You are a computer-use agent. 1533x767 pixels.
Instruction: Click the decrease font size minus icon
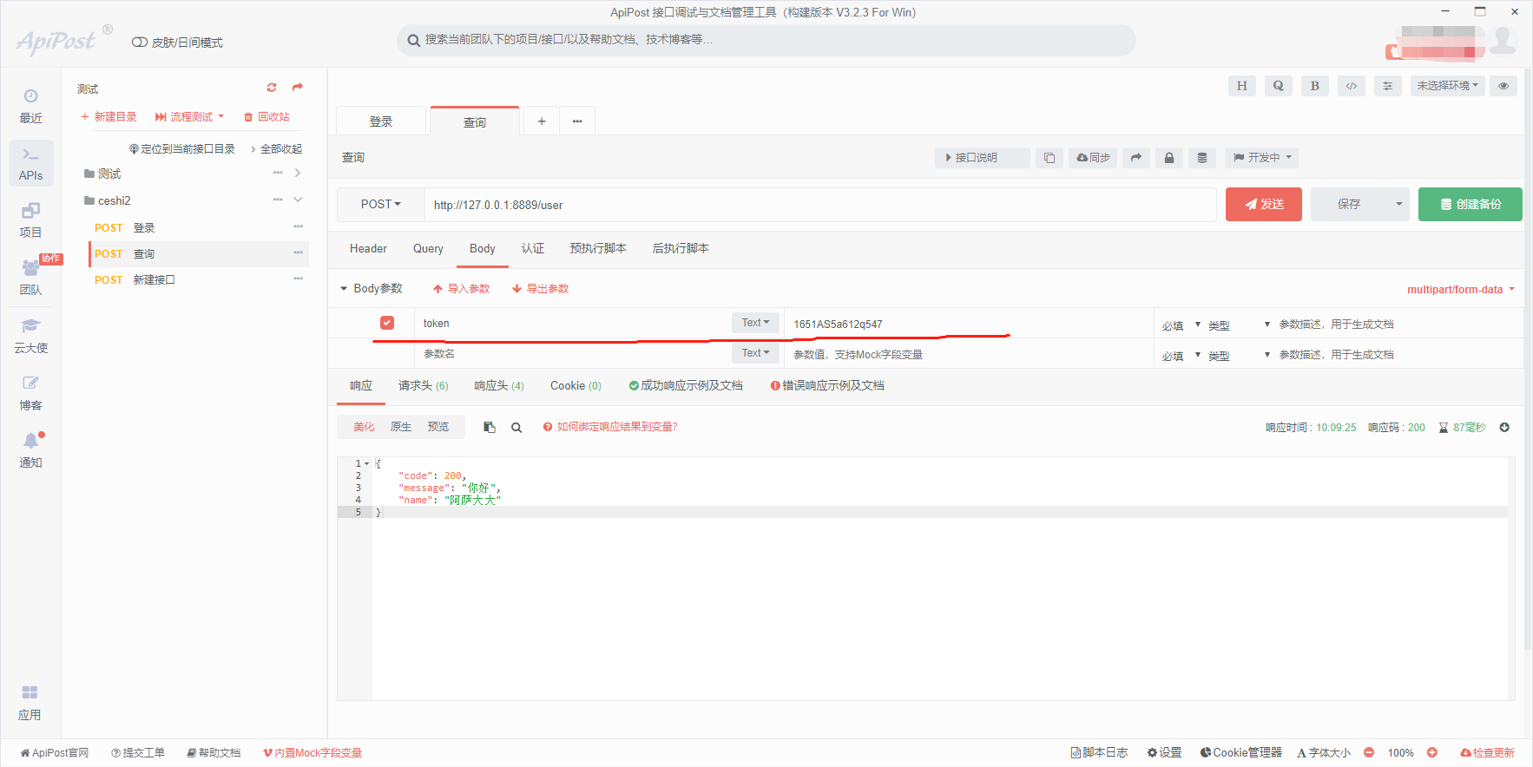point(1369,752)
